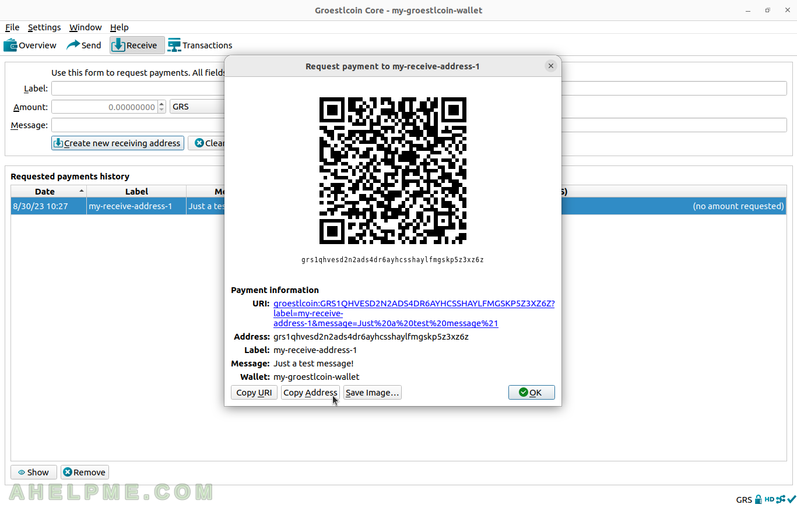
Task: Open the Transactions tab
Action: pyautogui.click(x=200, y=45)
